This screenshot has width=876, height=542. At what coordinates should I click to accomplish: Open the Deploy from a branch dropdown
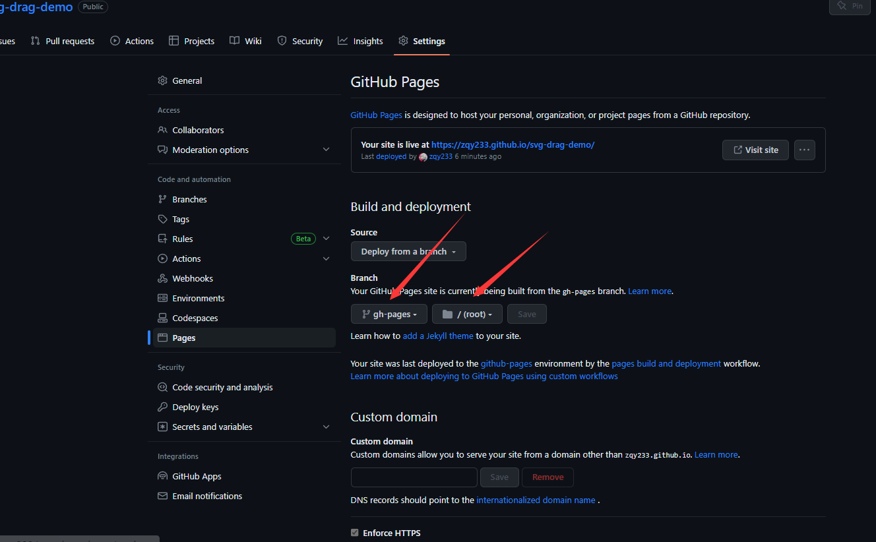pyautogui.click(x=408, y=251)
